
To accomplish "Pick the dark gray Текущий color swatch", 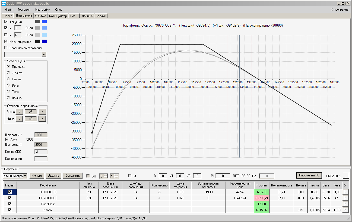I will (38, 22).
